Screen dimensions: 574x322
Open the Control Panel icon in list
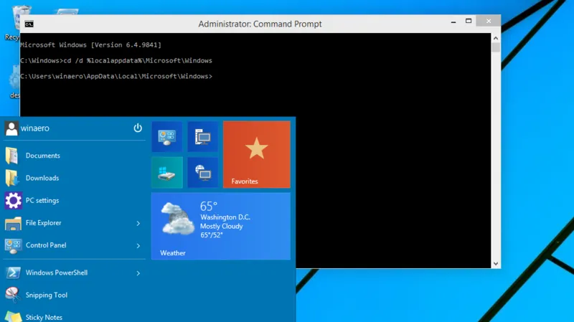(13, 245)
